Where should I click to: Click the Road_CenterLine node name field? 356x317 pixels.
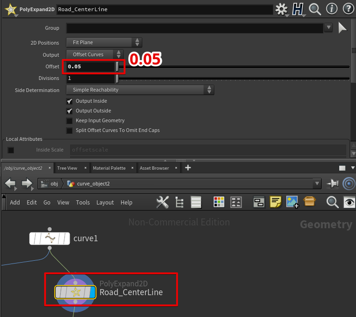pos(165,10)
